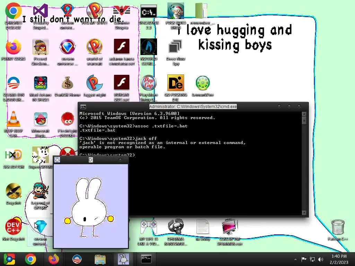Launch Firefox from the taskbar
The width and height of the screenshot is (355, 266).
click(x=54, y=259)
